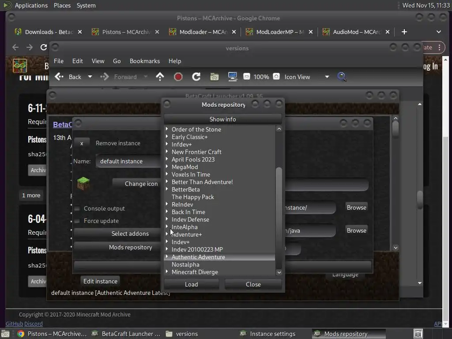452x339 pixels.
Task: Expand Authentic Adventure node
Action: pos(167,256)
